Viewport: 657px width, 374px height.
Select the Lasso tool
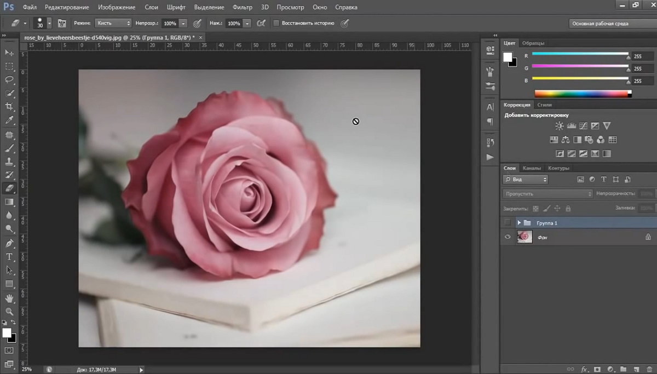9,79
